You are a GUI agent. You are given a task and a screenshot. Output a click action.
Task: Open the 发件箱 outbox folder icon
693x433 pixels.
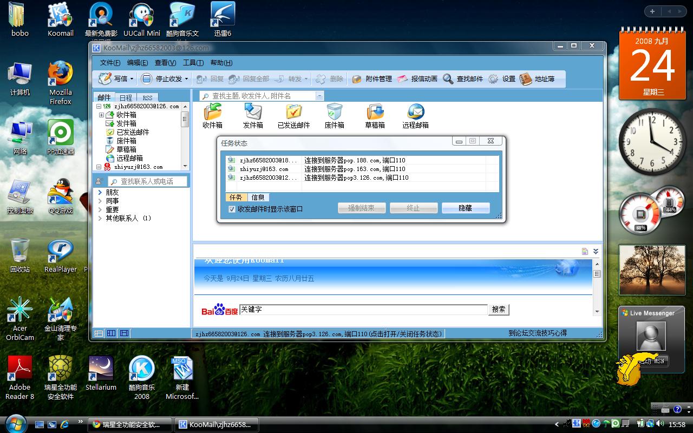(x=253, y=113)
